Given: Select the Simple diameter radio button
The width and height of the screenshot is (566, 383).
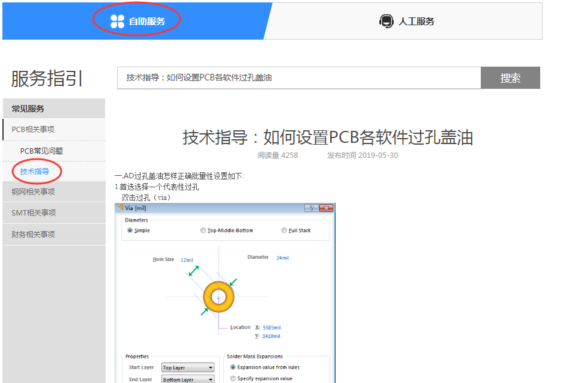Looking at the screenshot, I should tap(130, 231).
